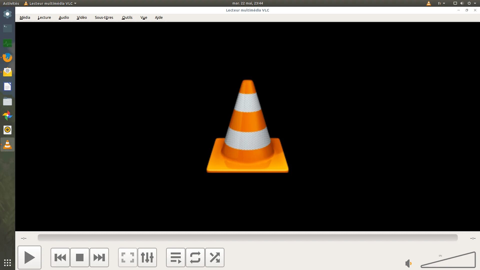Show the playlist view
This screenshot has width=480, height=270.
[x=176, y=257]
